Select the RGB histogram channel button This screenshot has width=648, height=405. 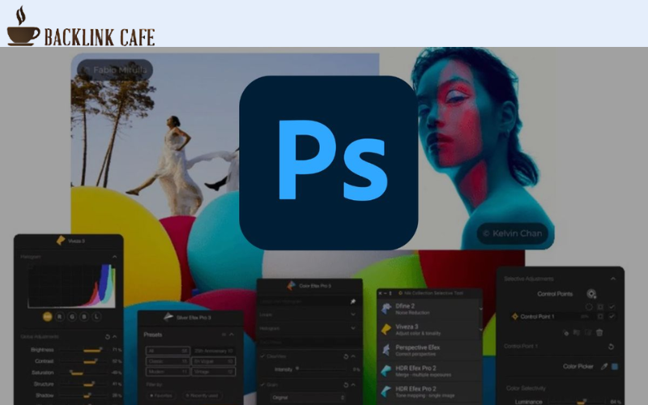click(47, 317)
